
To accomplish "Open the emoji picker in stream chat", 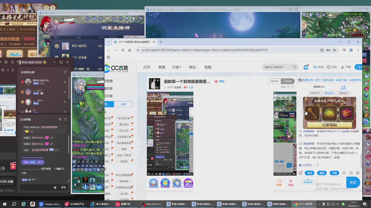I will (x=300, y=173).
